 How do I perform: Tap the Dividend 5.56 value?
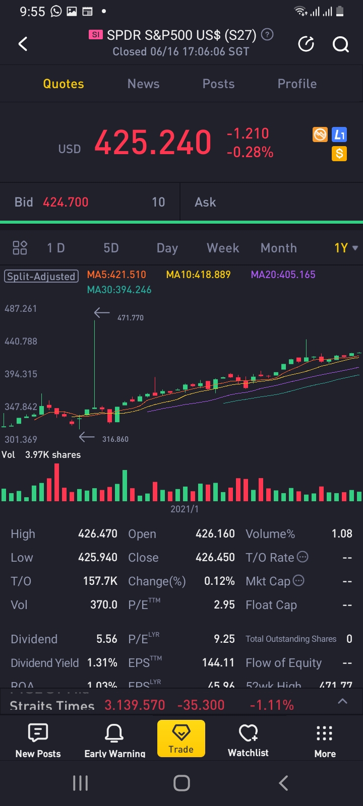click(x=107, y=639)
